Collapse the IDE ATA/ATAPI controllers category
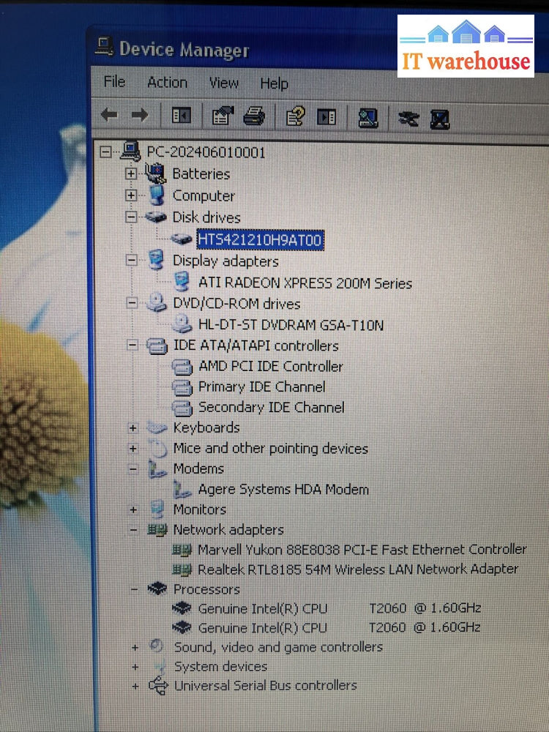 point(133,346)
